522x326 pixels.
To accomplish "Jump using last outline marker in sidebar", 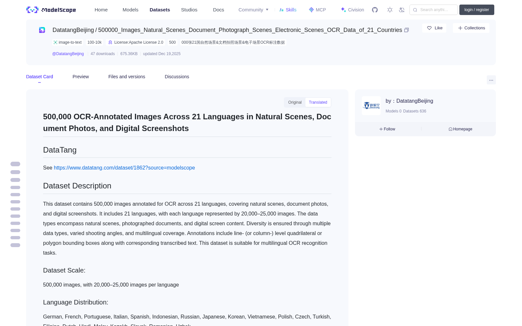I will click(x=15, y=245).
